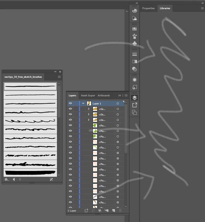Click Remove Brush Stroke icon

click(51, 179)
